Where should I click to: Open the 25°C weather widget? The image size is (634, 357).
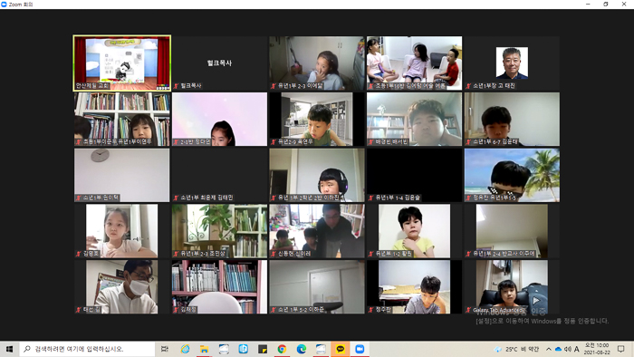tap(516, 349)
